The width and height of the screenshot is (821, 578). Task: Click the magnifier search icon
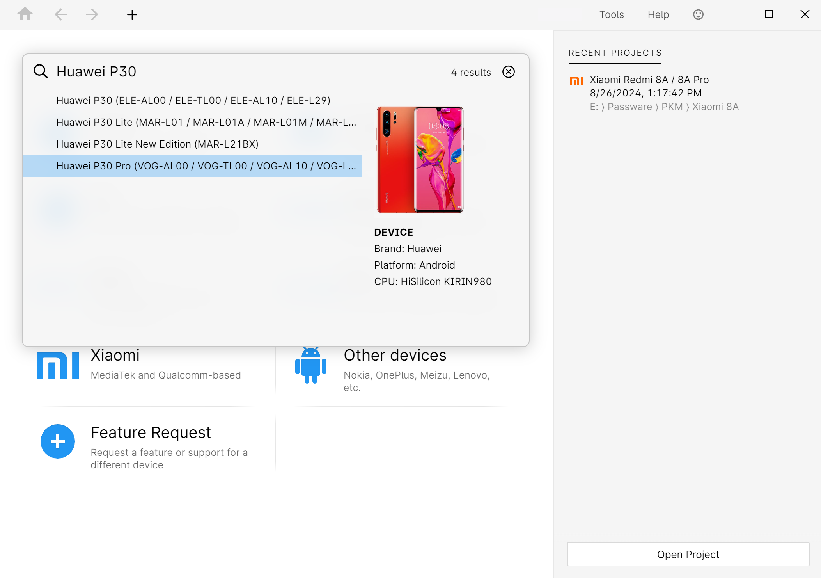pyautogui.click(x=41, y=71)
